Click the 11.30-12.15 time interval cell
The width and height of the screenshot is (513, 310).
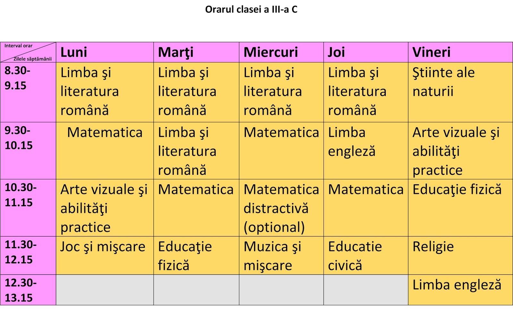[28, 255]
